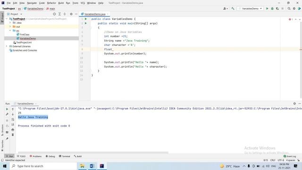This screenshot has width=302, height=170.
Task: Open the Navigate menu
Action: 32,3
